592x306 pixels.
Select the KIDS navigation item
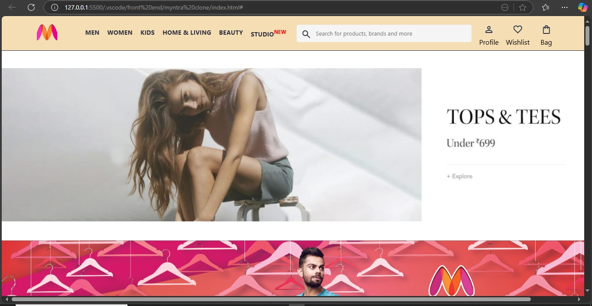[x=147, y=33]
